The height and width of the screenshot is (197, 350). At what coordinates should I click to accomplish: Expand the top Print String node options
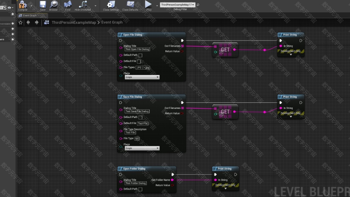tap(291, 55)
